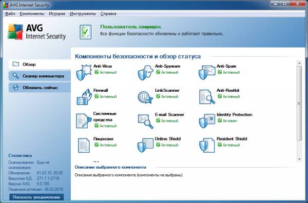Click Firewall Активный status checkmark
This screenshot has width=308, height=203.
point(97,96)
